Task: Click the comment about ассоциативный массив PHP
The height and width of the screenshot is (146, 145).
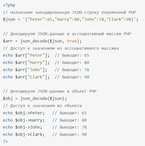Action: coord(67,34)
